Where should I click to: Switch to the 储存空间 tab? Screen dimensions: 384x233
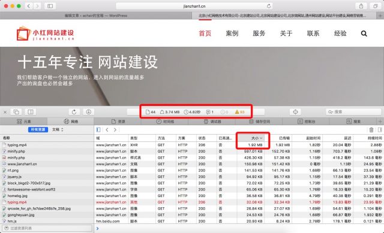(x=259, y=122)
